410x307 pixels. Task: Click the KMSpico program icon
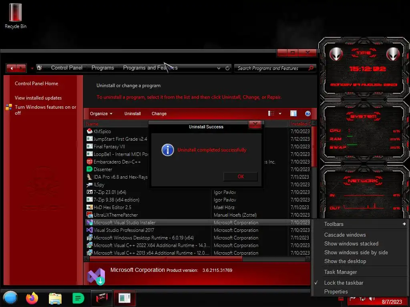[x=89, y=131]
